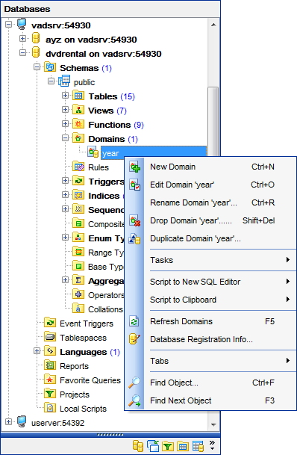Image resolution: width=297 pixels, height=455 pixels.
Task: Click the Projects funnel folder icon
Action: (x=50, y=394)
